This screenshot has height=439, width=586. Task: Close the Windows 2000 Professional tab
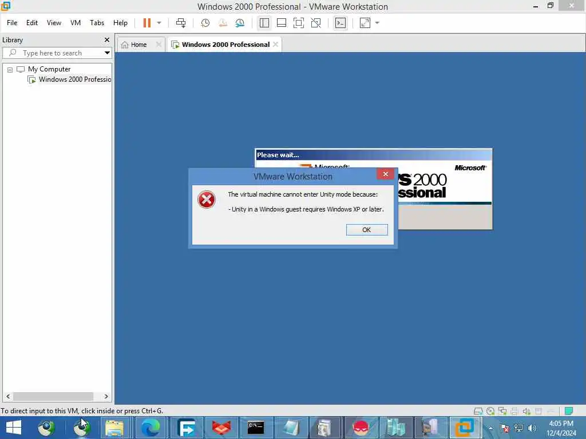coord(276,45)
